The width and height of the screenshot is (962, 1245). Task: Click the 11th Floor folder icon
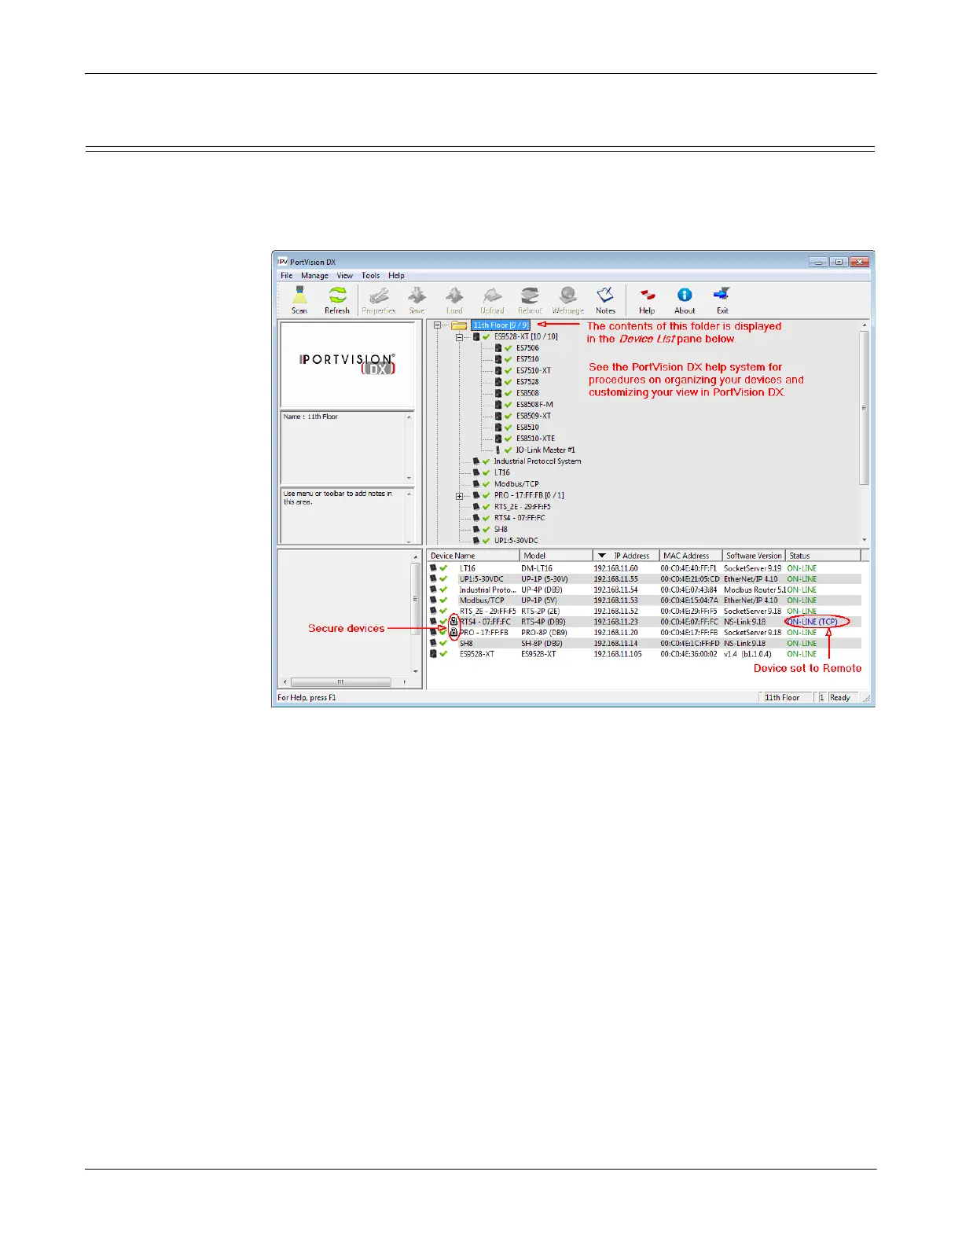[x=459, y=325]
